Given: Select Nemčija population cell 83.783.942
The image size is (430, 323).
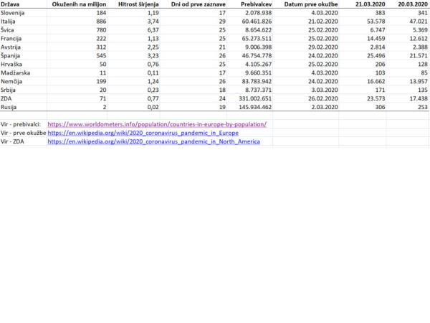Looking at the screenshot, I should pyautogui.click(x=250, y=85).
